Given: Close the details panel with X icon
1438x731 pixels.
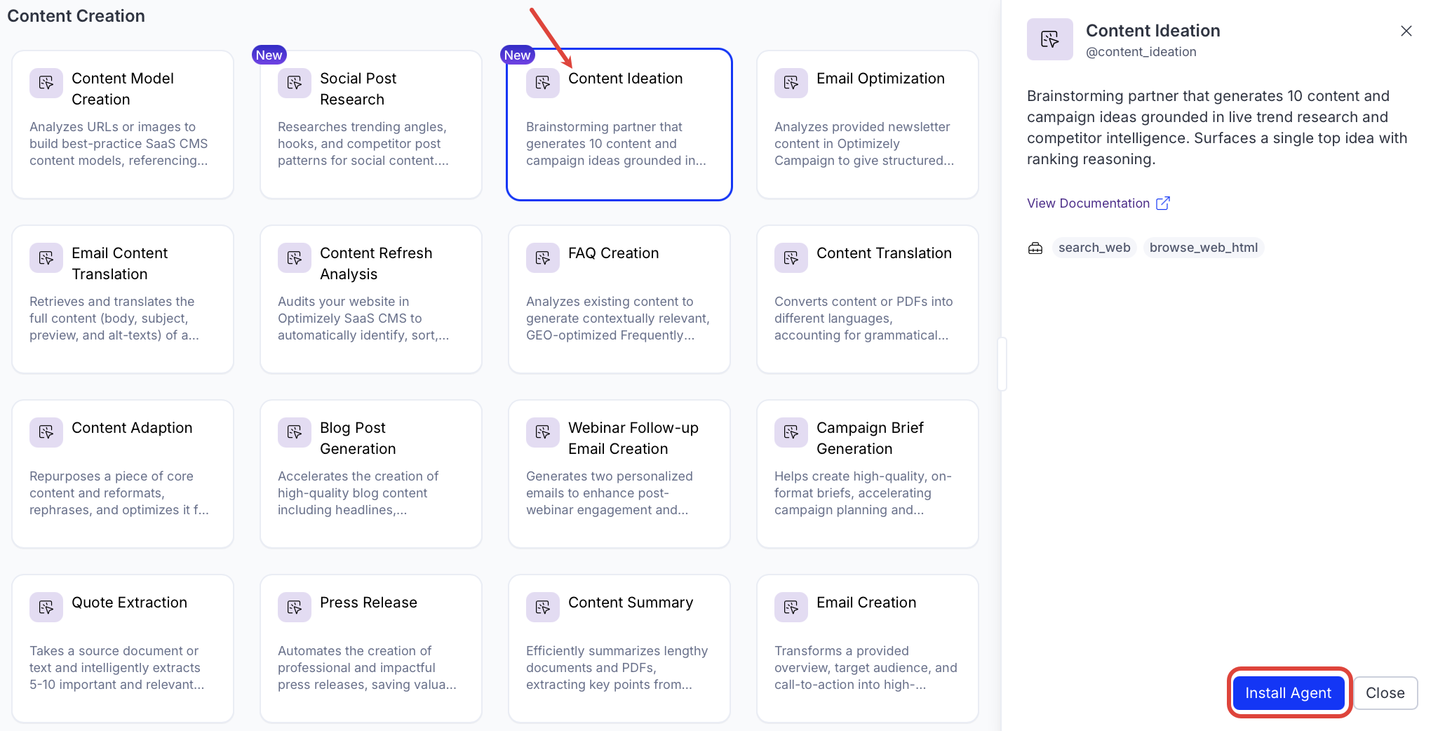Looking at the screenshot, I should (x=1406, y=31).
